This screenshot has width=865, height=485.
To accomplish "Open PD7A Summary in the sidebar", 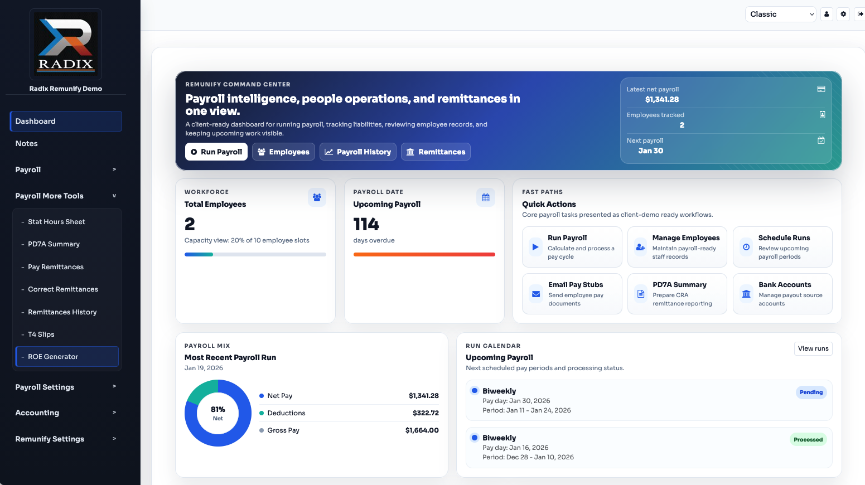I will (67, 244).
